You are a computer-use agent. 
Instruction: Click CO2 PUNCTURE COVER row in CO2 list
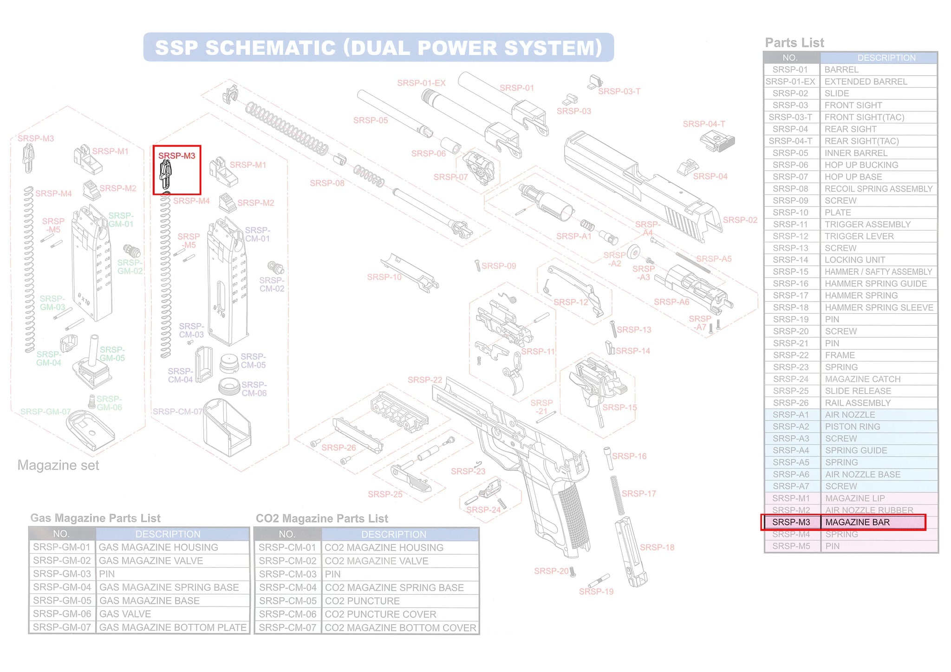tap(367, 614)
